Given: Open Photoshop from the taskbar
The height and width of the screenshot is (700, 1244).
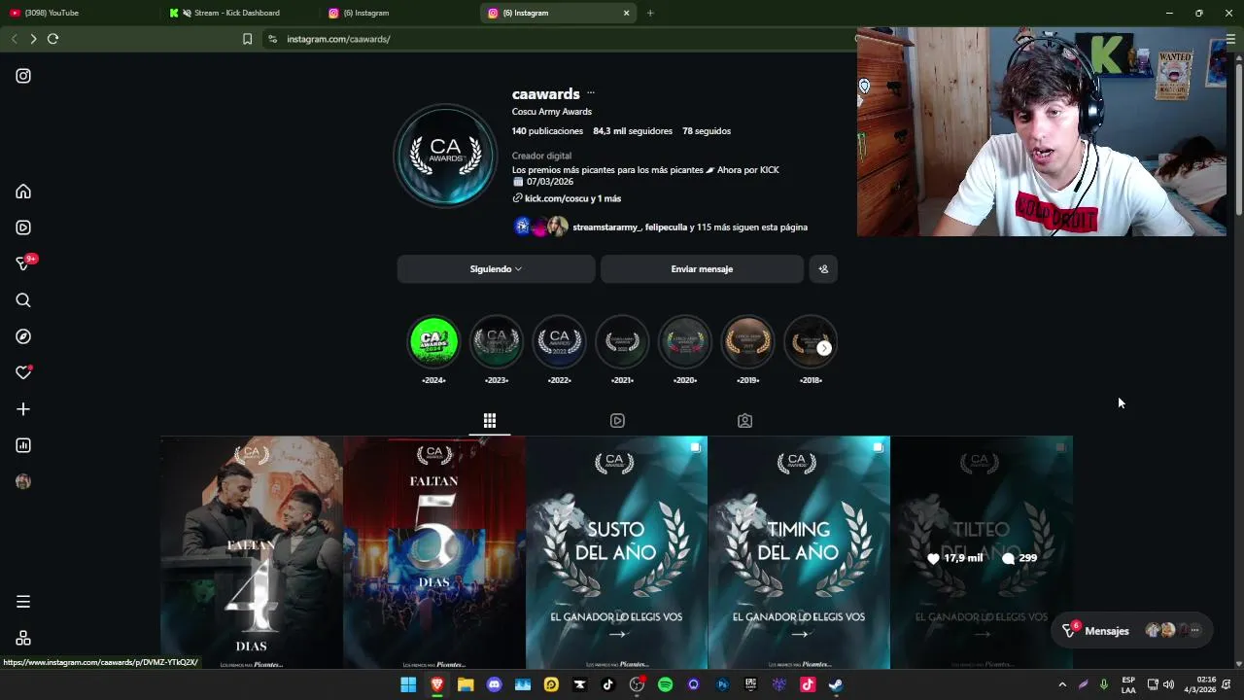Looking at the screenshot, I should tap(722, 684).
